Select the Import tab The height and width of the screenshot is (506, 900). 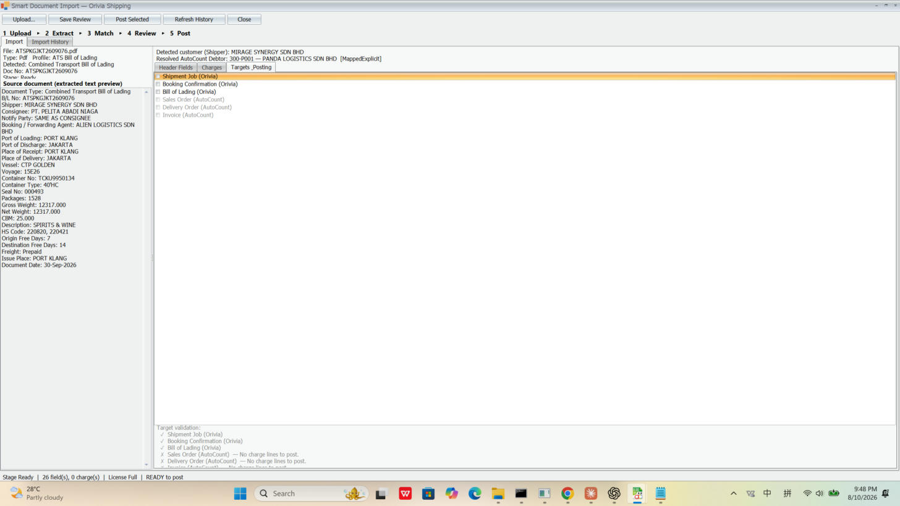[14, 41]
